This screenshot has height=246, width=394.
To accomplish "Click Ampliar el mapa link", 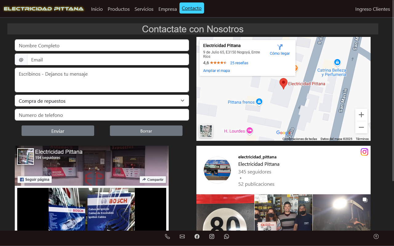I will coord(216,71).
